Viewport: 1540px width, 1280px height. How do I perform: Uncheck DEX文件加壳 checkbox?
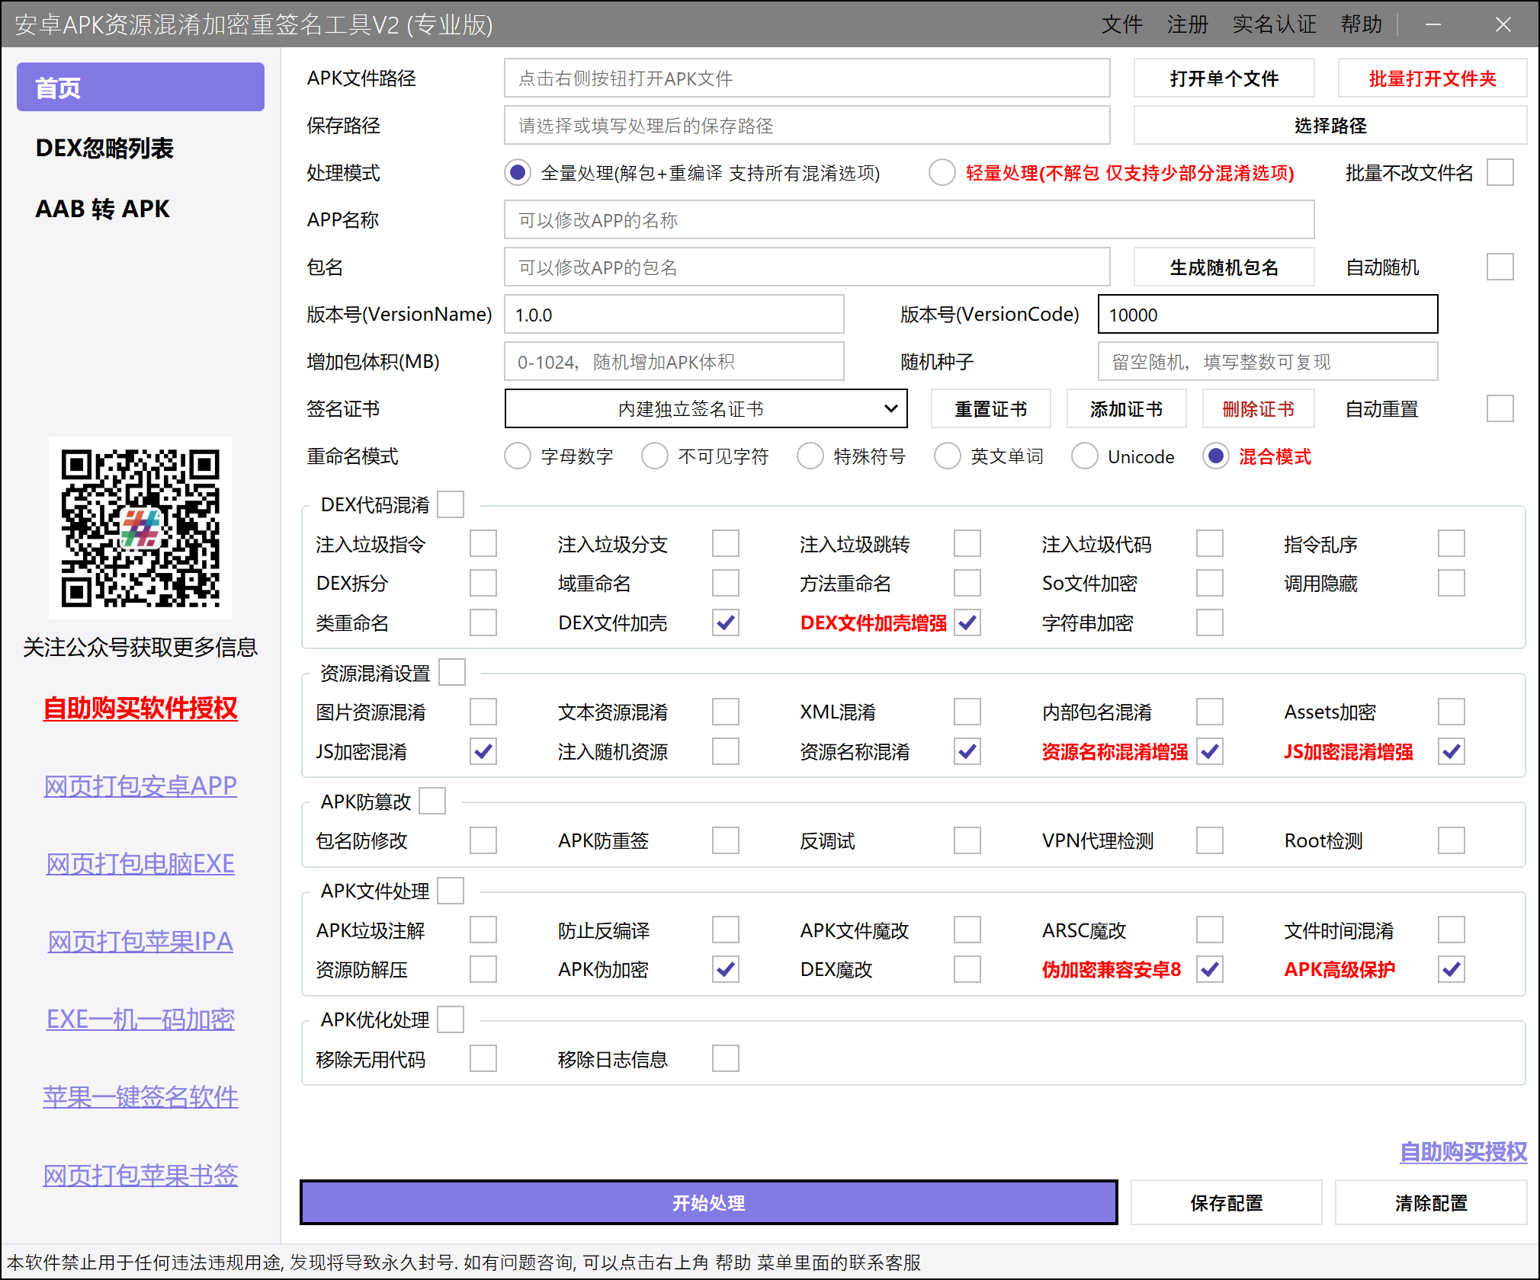726,622
